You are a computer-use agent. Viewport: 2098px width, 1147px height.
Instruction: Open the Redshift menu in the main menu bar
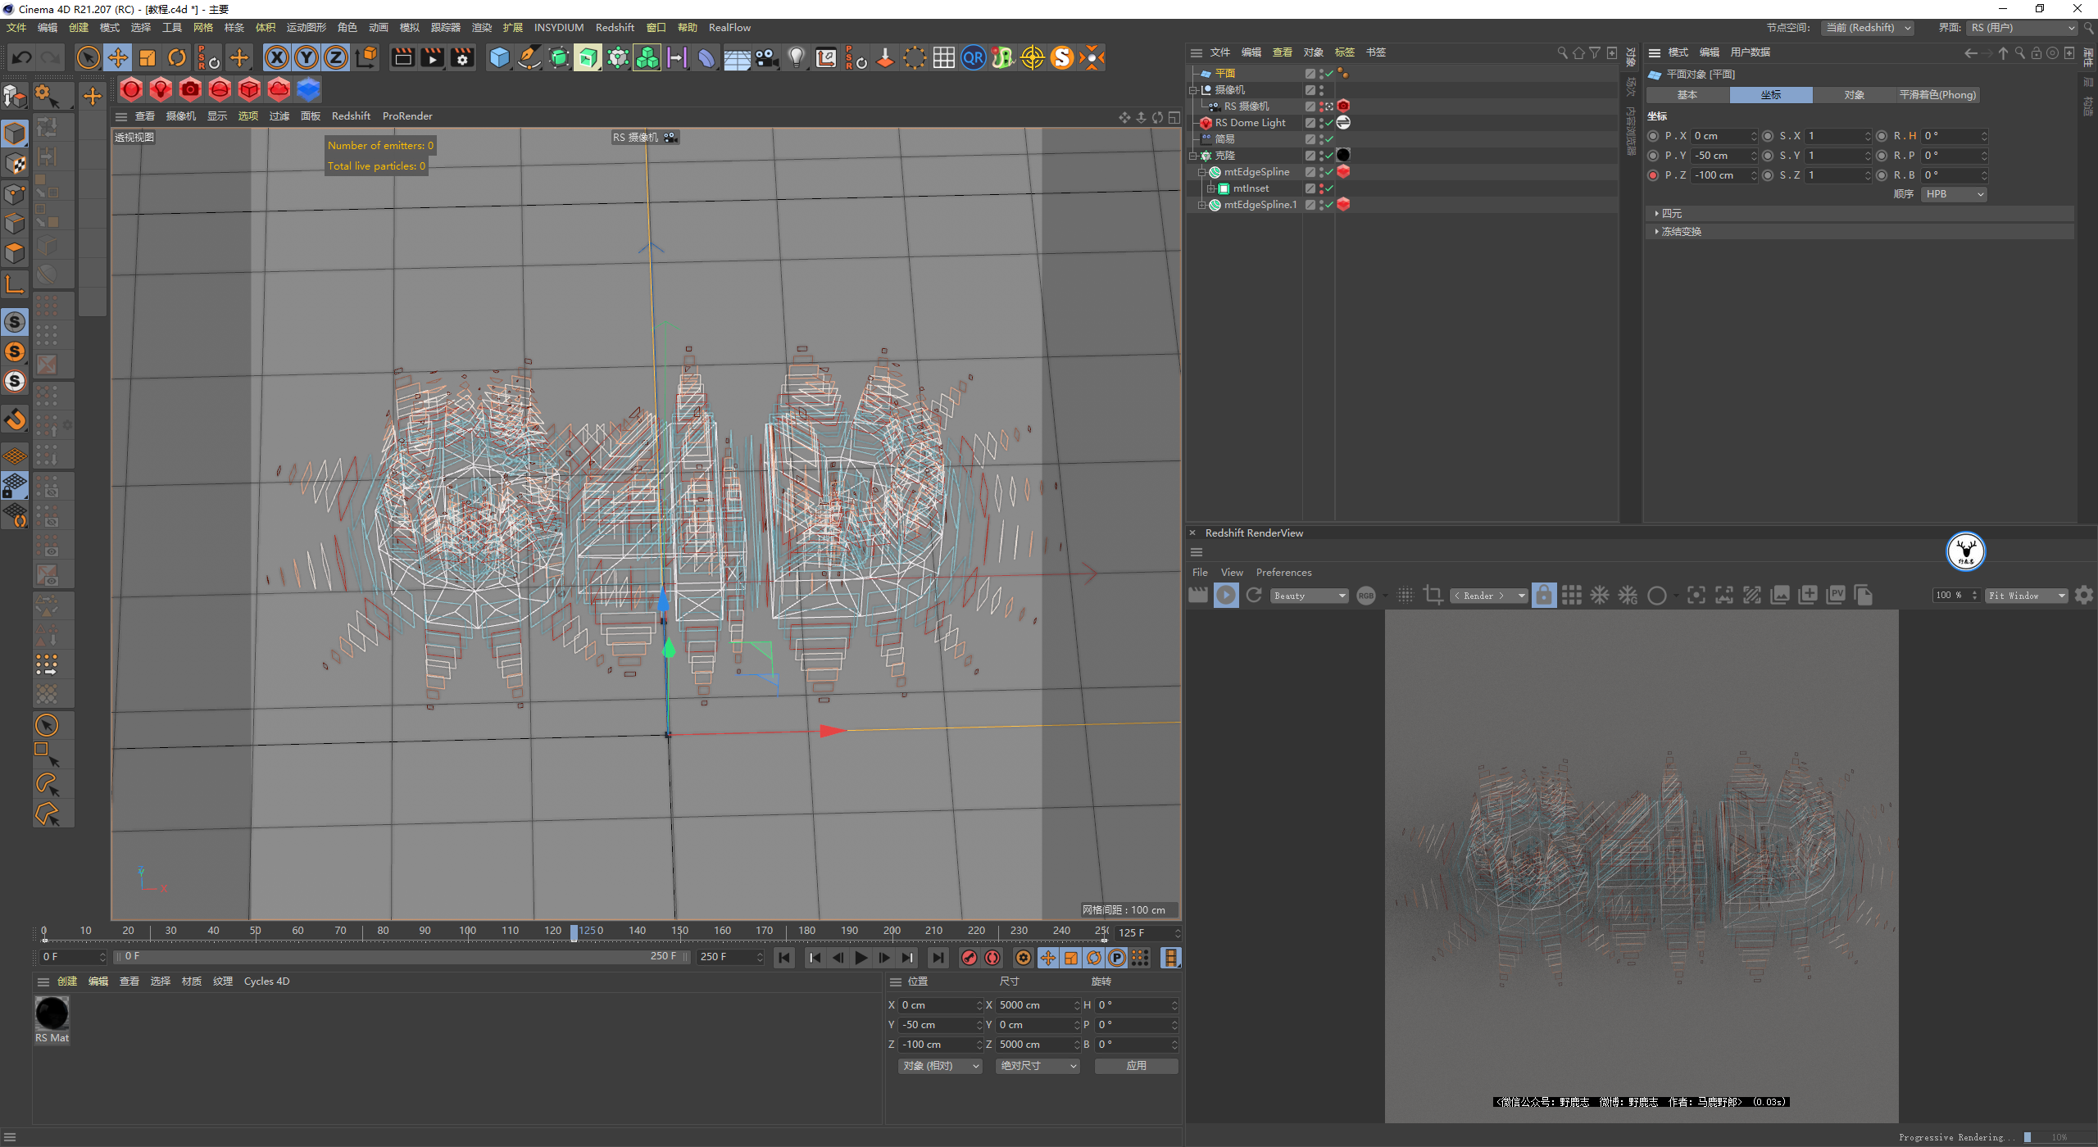pos(615,27)
